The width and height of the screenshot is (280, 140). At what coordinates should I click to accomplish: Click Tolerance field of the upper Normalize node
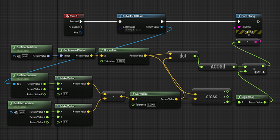point(120,61)
